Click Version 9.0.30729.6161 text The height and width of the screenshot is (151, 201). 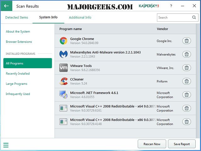point(86,110)
